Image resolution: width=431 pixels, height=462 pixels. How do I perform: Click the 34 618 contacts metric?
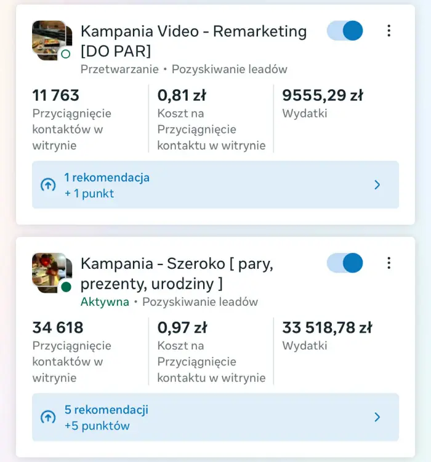tap(58, 328)
